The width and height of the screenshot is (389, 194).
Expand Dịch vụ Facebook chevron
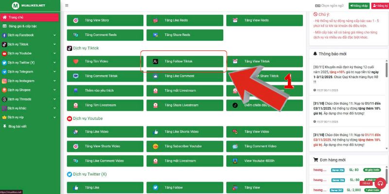click(54, 35)
